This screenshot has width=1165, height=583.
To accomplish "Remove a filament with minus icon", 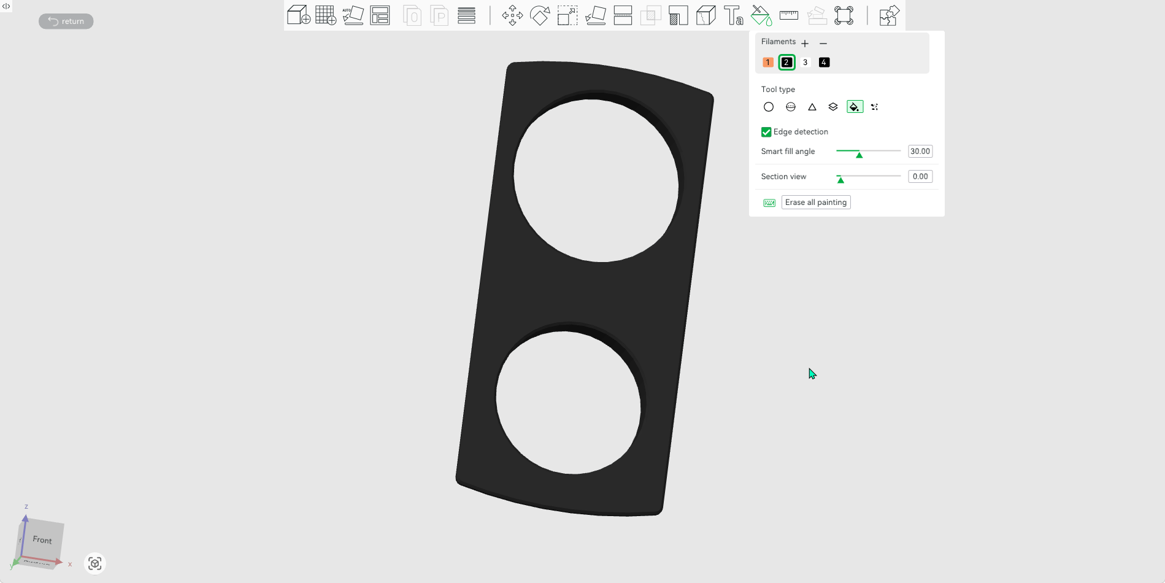I will 823,43.
